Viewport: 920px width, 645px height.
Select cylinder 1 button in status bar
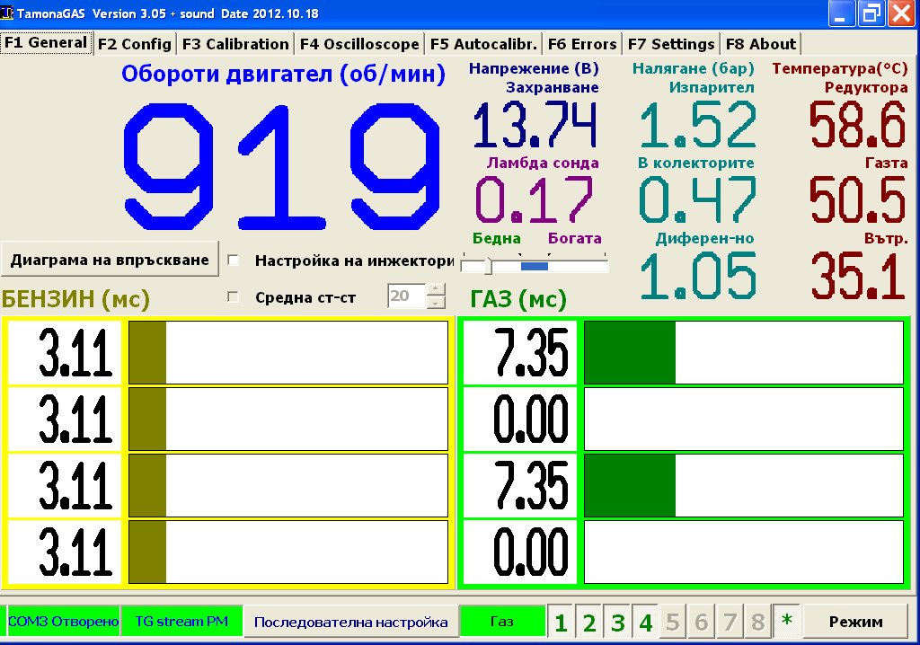(561, 622)
